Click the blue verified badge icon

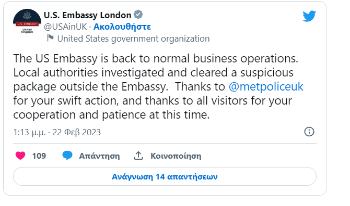coord(138,15)
